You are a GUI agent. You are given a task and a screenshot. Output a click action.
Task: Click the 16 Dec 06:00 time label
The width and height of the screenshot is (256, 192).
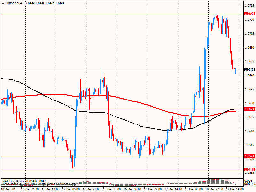tap(132, 189)
